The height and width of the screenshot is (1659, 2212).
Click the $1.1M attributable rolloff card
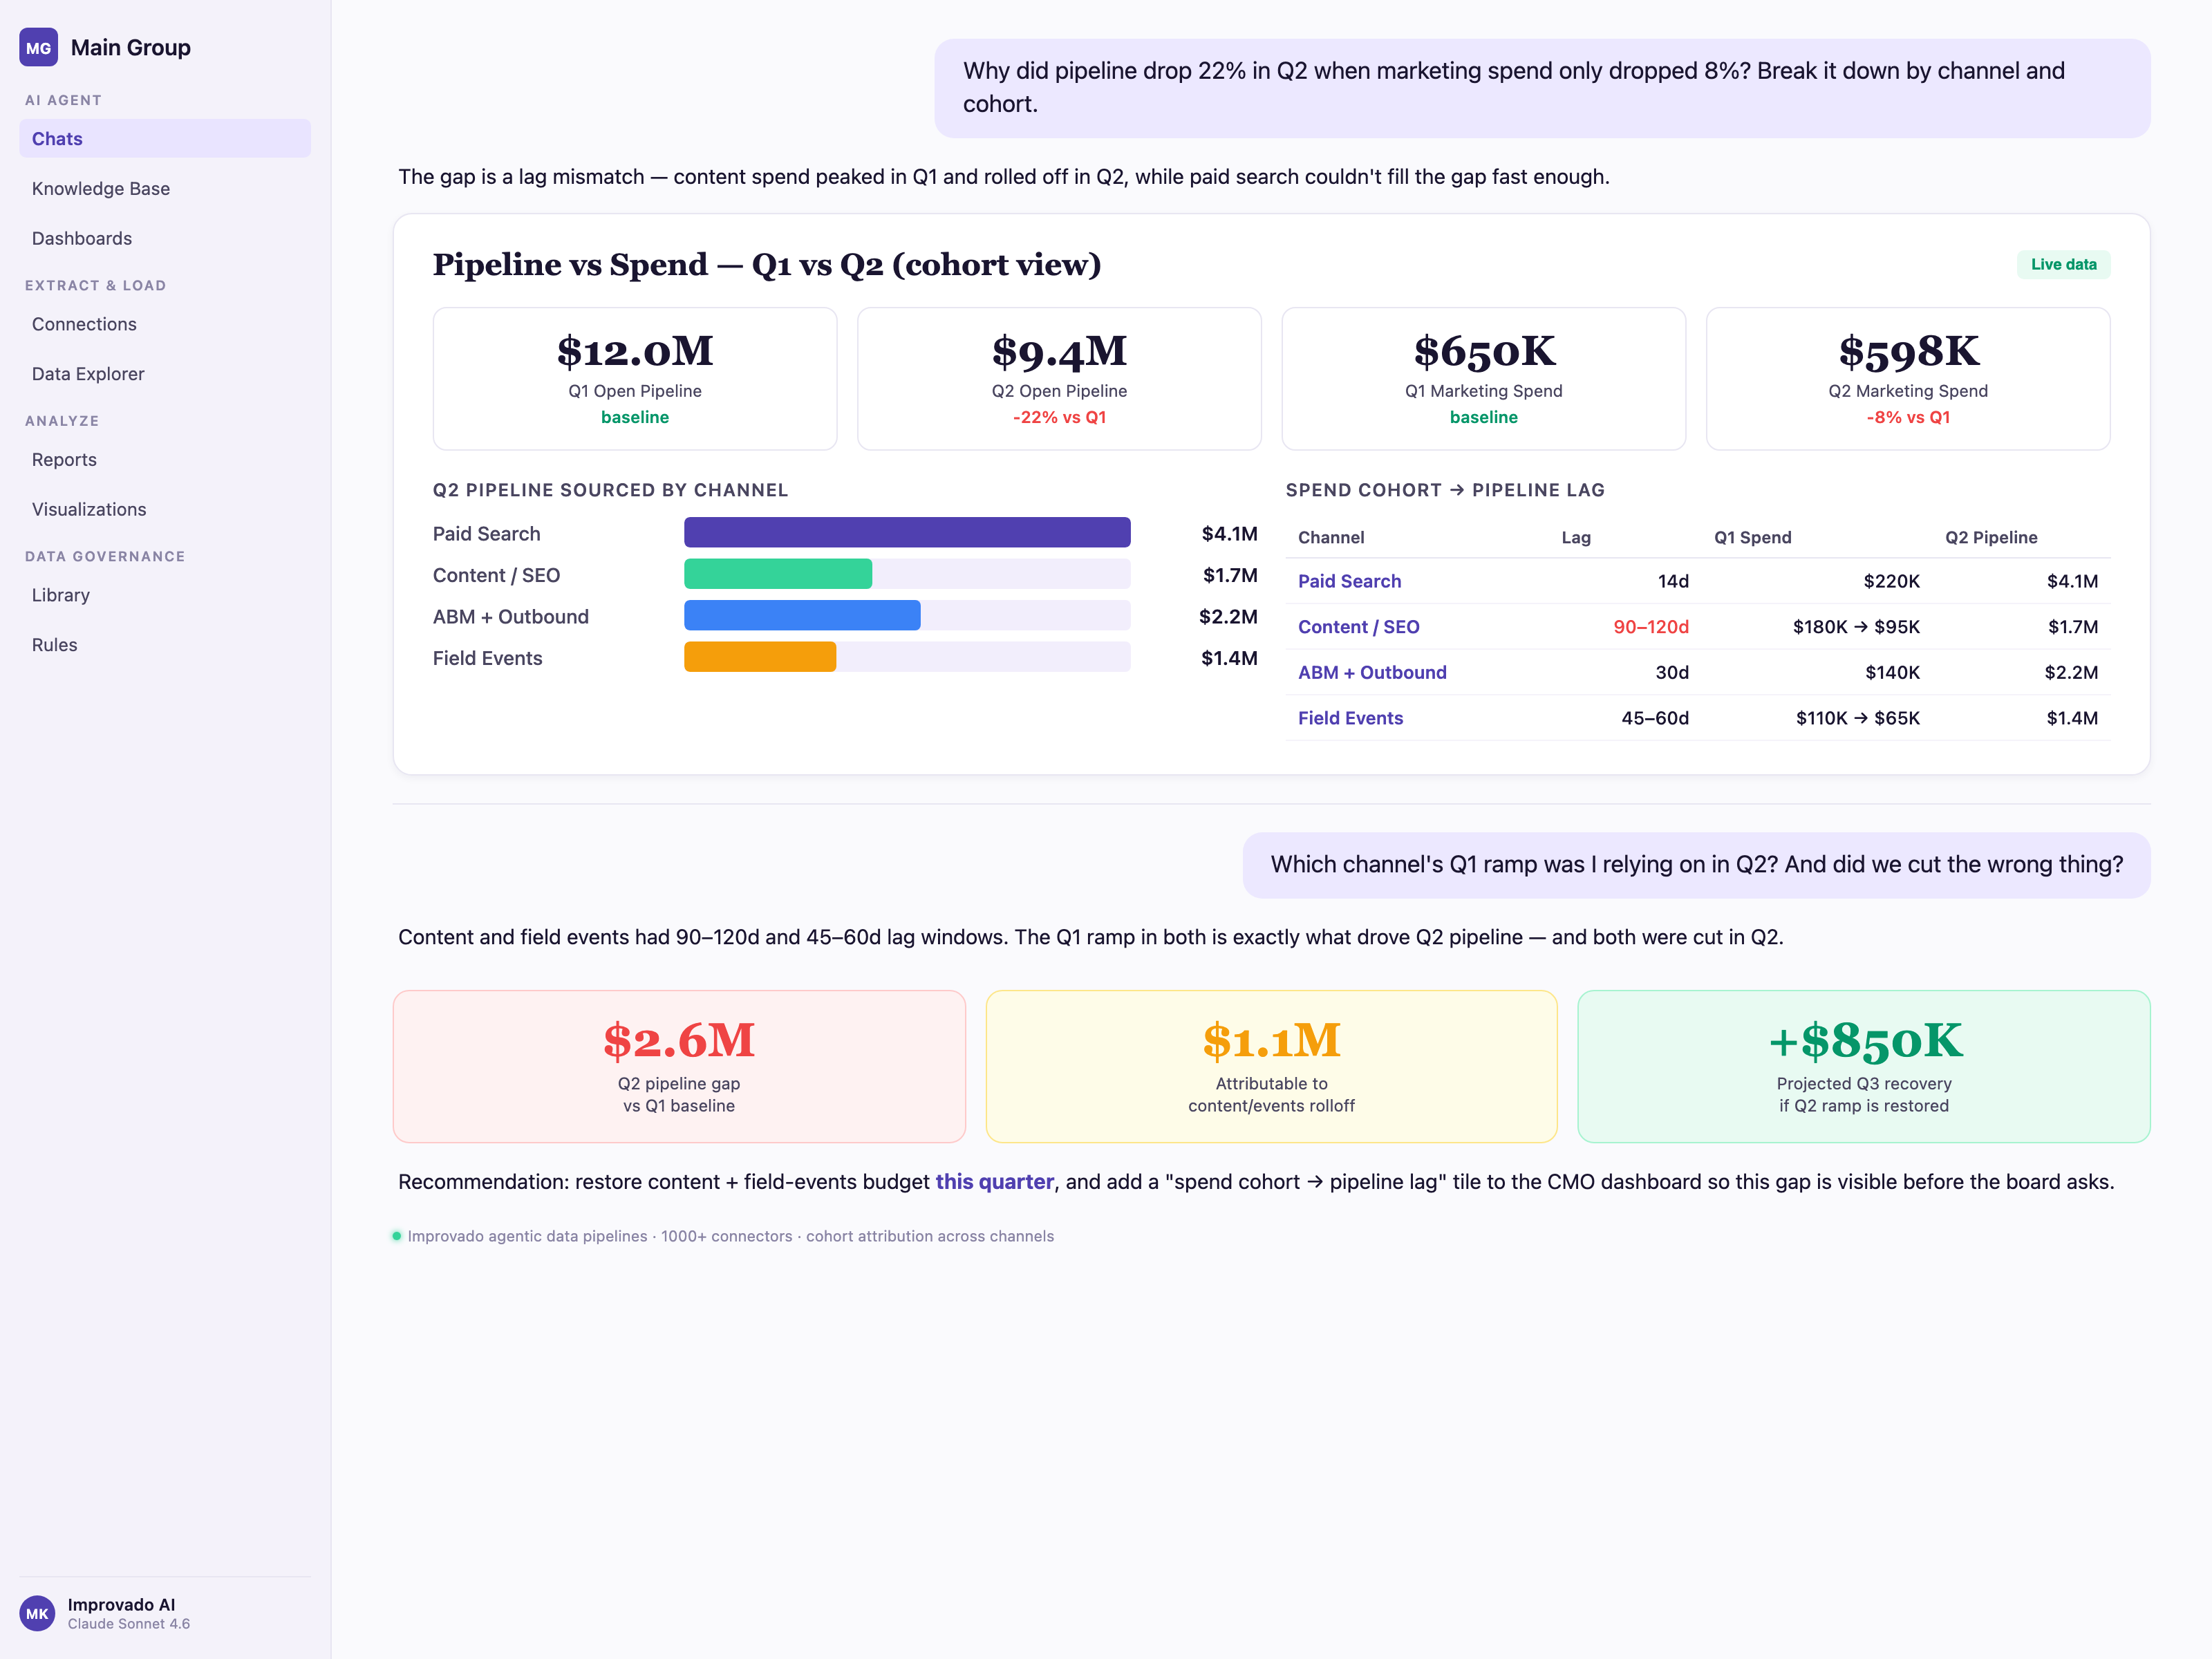[x=1271, y=1066]
